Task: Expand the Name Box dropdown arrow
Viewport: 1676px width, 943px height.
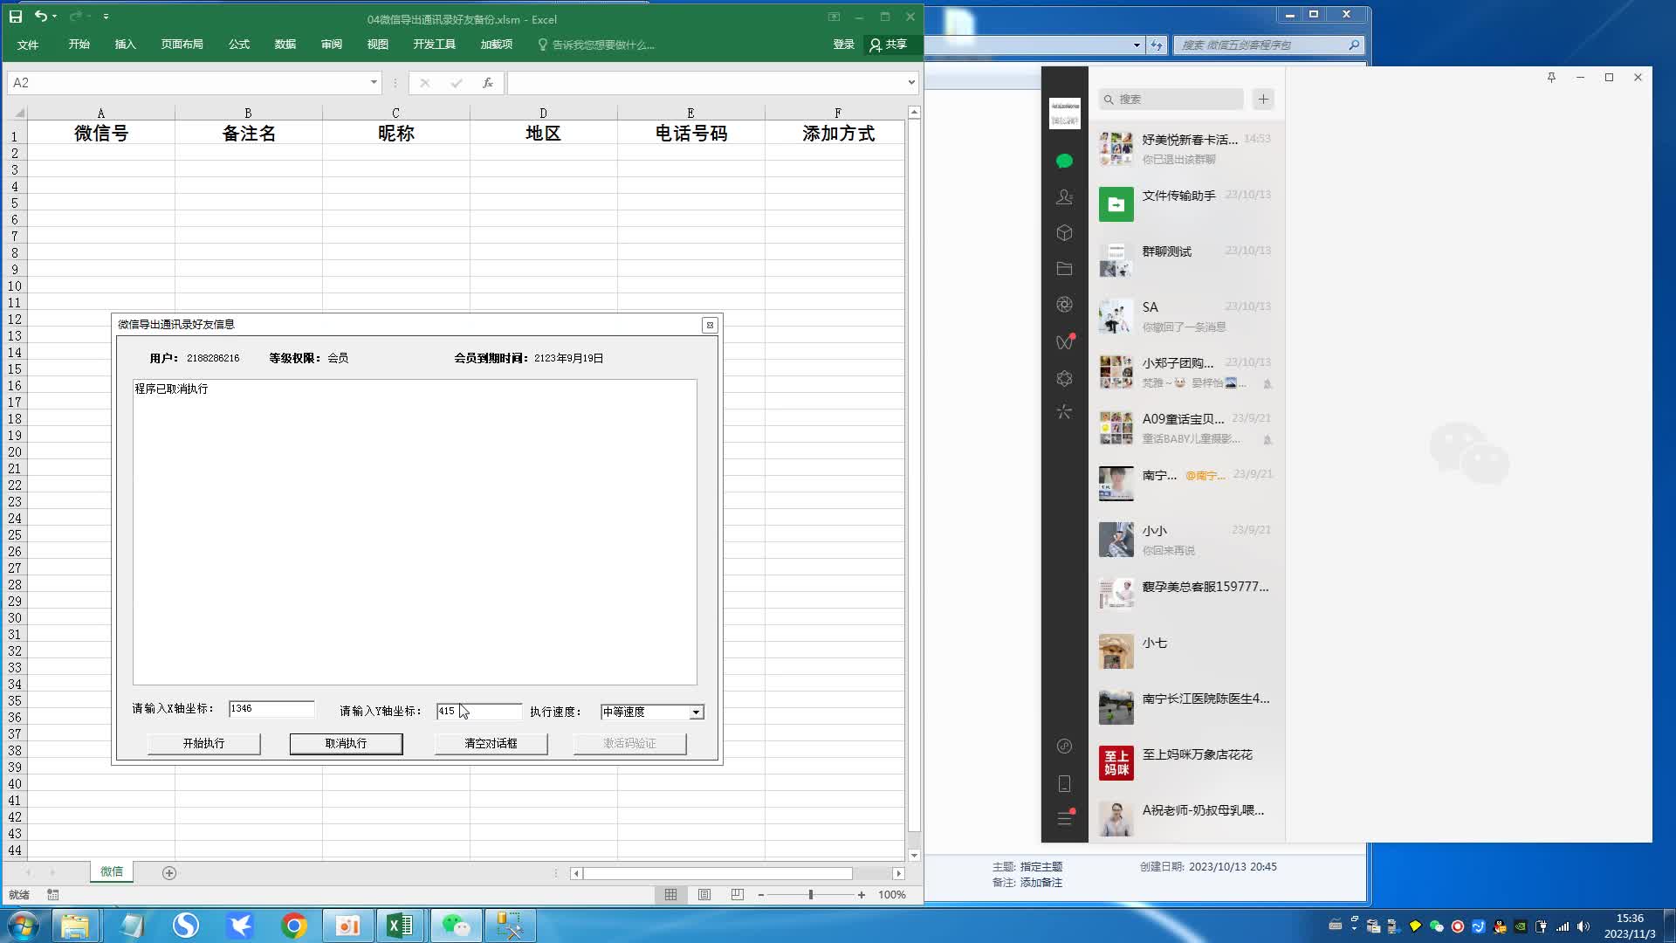Action: tap(374, 82)
